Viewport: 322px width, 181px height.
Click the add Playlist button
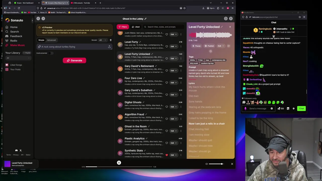[x=27, y=53]
